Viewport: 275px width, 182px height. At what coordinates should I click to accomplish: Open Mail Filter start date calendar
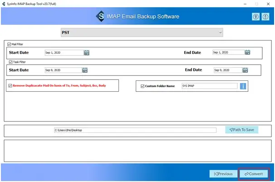pyautogui.click(x=86, y=52)
